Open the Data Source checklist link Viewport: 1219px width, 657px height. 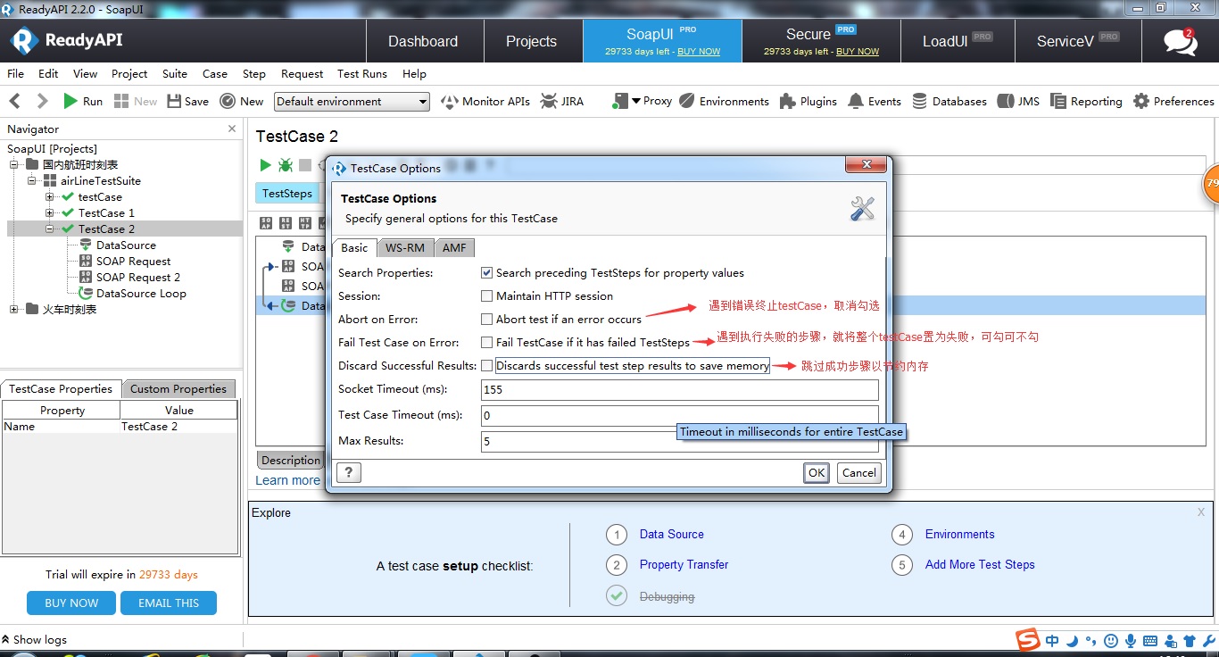tap(672, 535)
